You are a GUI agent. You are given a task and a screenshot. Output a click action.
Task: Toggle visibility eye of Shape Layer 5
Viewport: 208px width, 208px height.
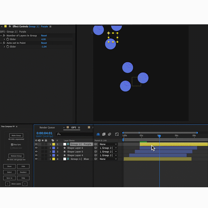coord(36,152)
